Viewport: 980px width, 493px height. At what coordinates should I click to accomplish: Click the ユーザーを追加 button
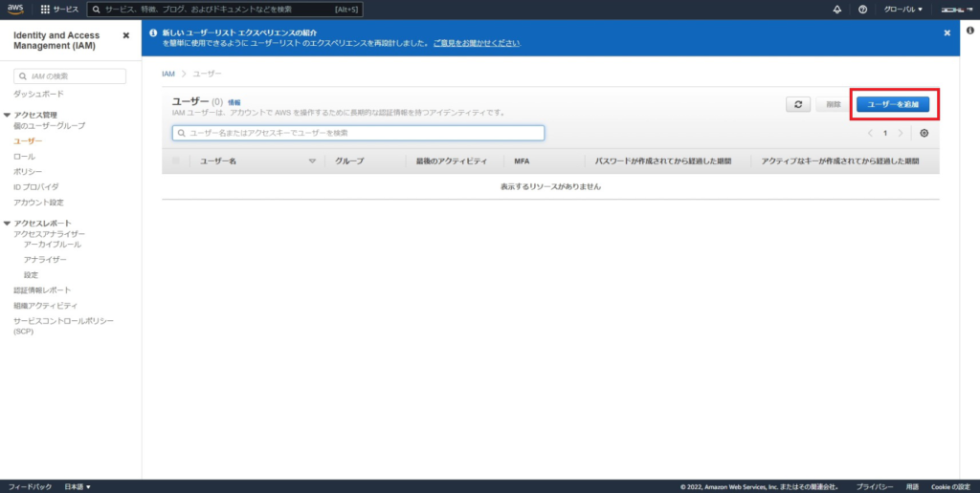point(893,104)
